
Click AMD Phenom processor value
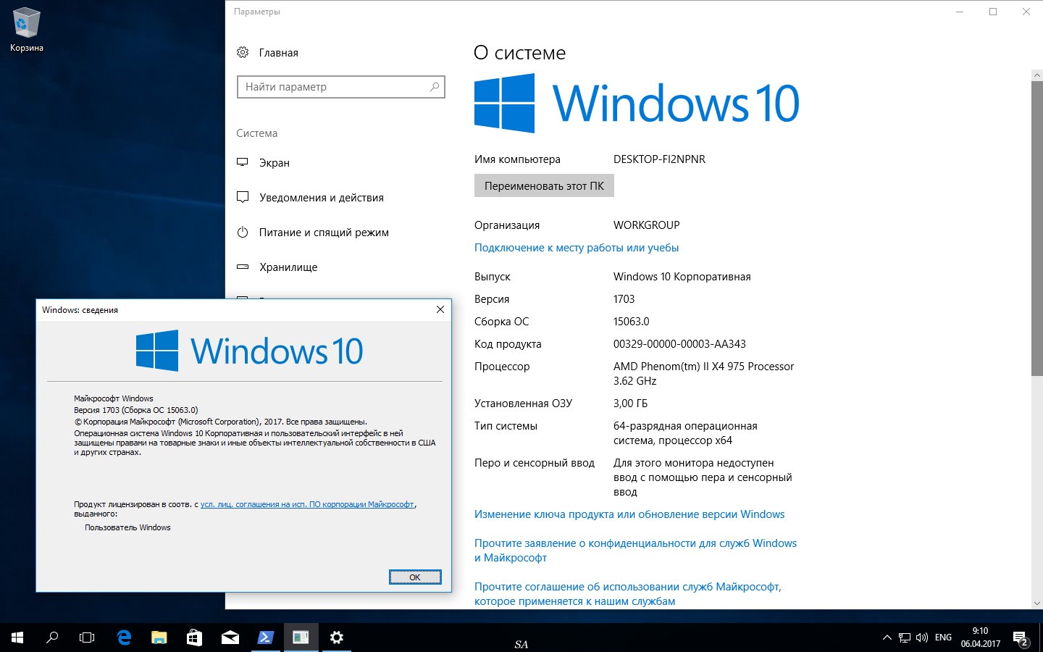point(703,374)
